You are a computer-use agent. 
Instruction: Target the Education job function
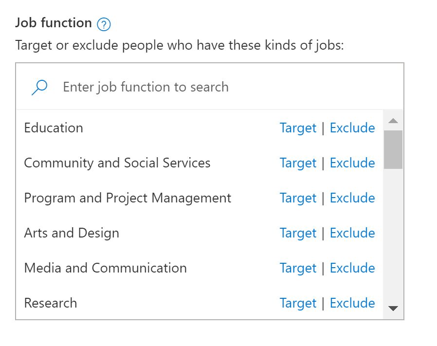[x=298, y=128]
